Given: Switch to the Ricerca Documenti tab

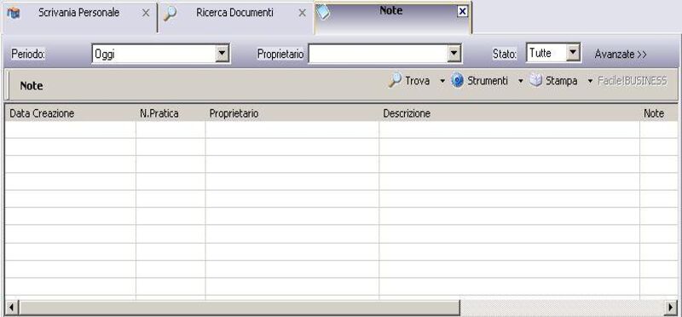Looking at the screenshot, I should tap(234, 13).
